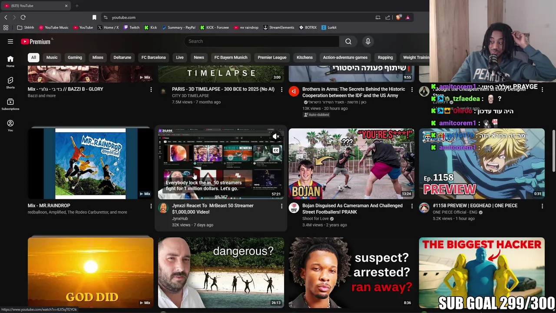Toggle captions on Jynxzi preview
This screenshot has width=556, height=313.
(276, 150)
